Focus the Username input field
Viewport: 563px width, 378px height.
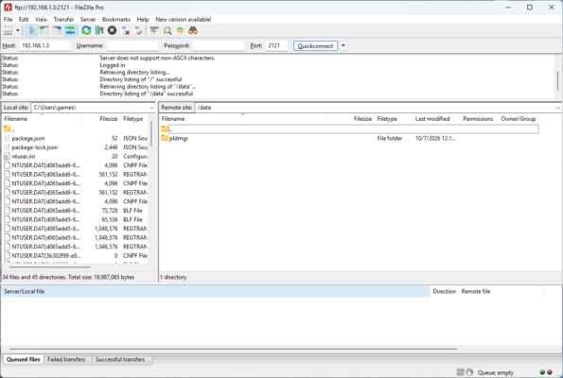pos(132,45)
